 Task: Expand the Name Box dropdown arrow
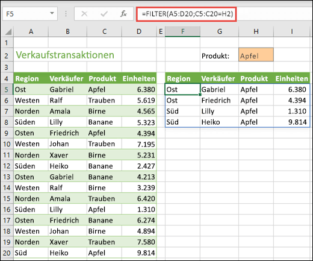point(52,13)
